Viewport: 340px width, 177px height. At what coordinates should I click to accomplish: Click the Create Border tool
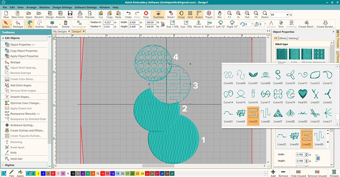325,23
